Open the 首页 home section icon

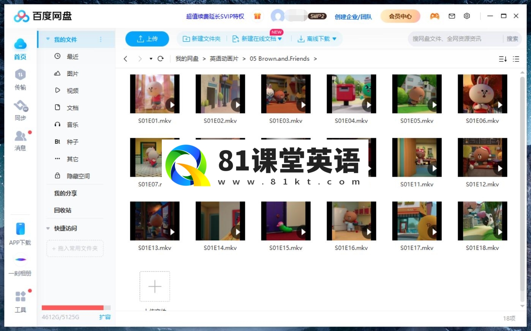point(20,44)
